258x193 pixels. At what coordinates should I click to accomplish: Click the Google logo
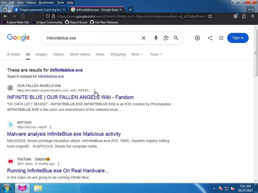click(18, 38)
